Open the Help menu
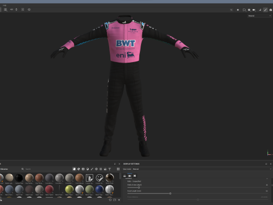The width and height of the screenshot is (273, 205). [5, 5]
